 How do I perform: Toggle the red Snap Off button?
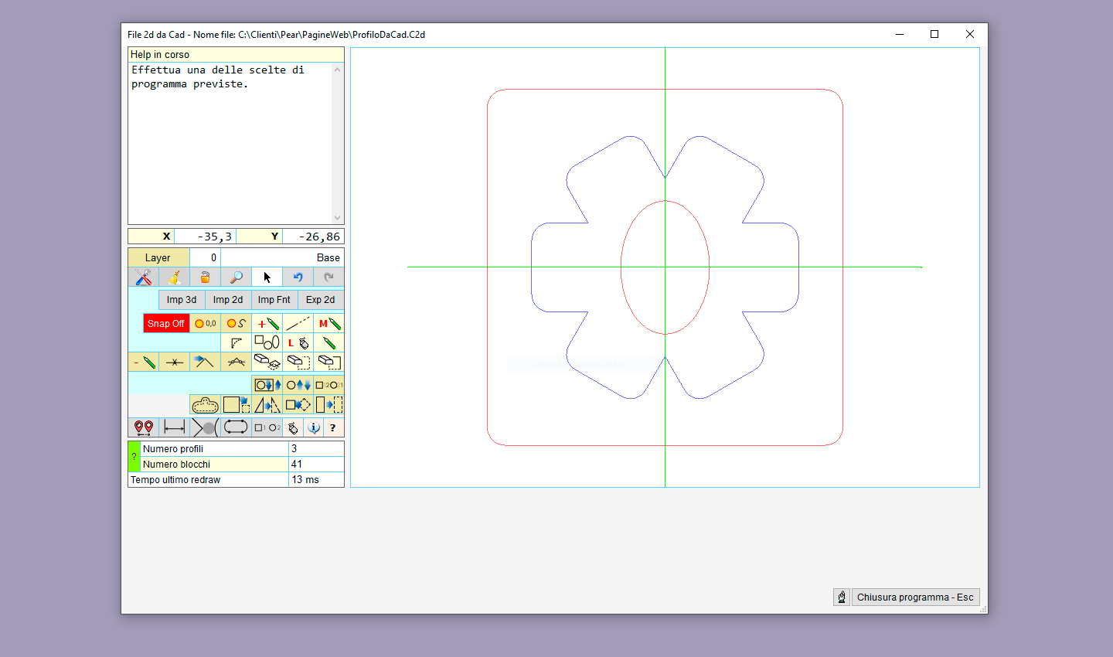click(166, 323)
